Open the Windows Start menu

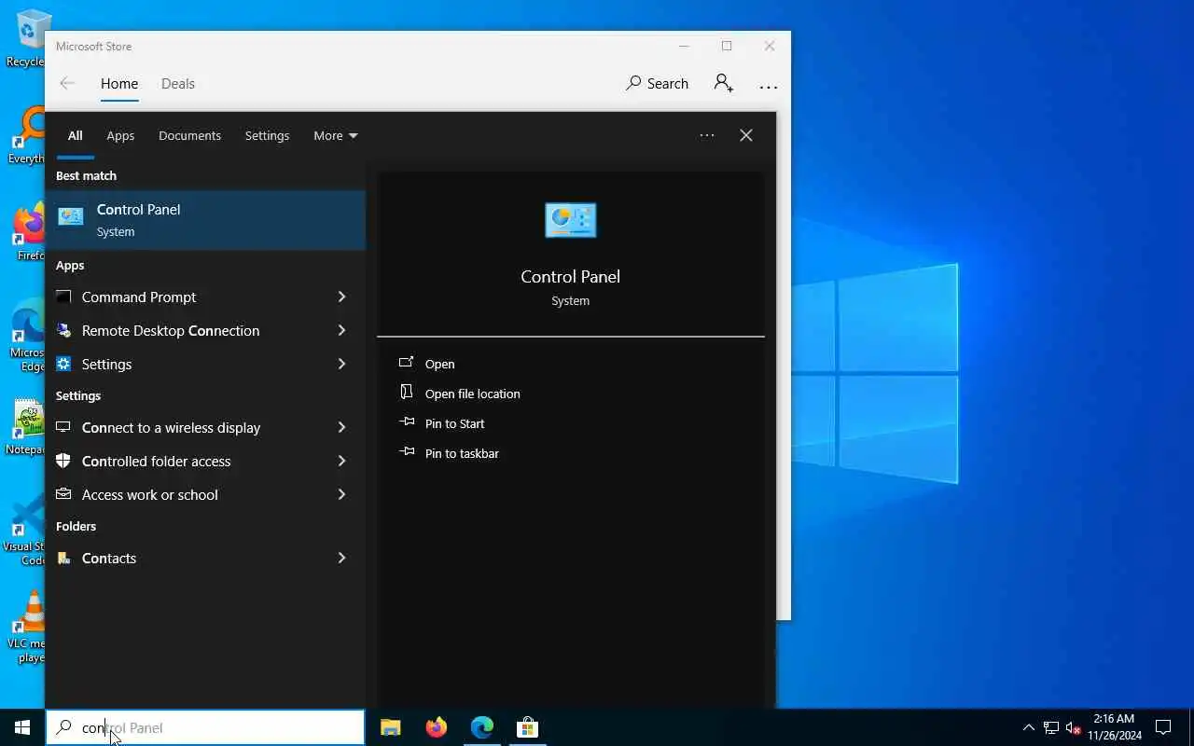tap(22, 727)
